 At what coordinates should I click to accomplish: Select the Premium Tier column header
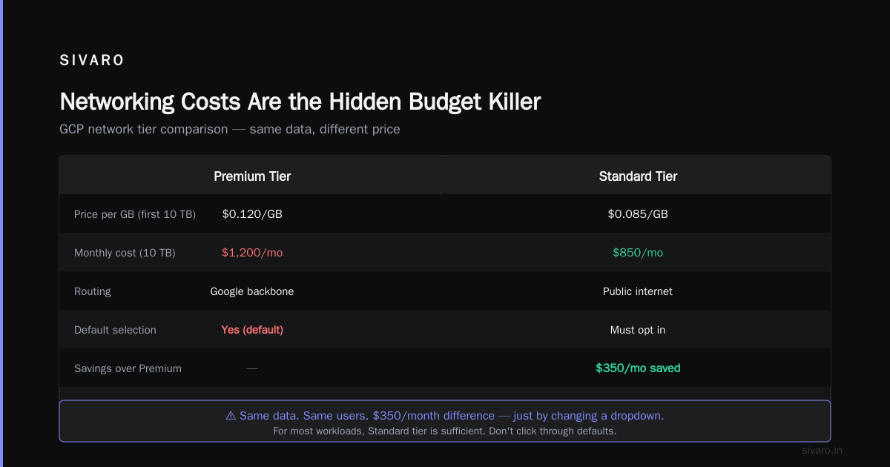tap(252, 176)
